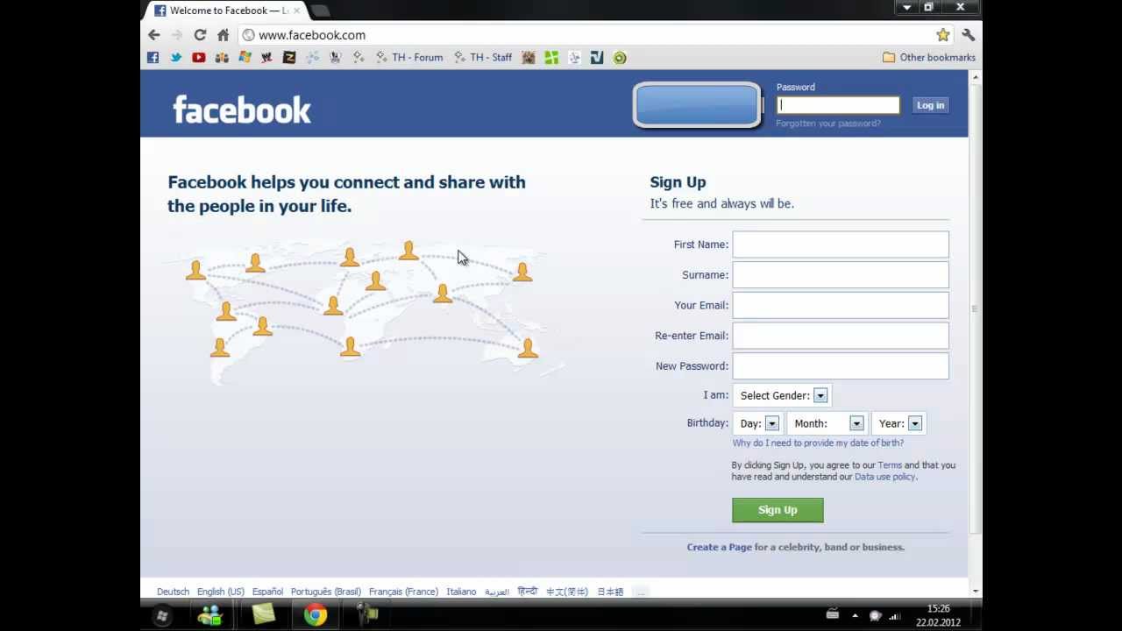The image size is (1122, 631).
Task: Open the birthday Month dropdown
Action: point(827,423)
